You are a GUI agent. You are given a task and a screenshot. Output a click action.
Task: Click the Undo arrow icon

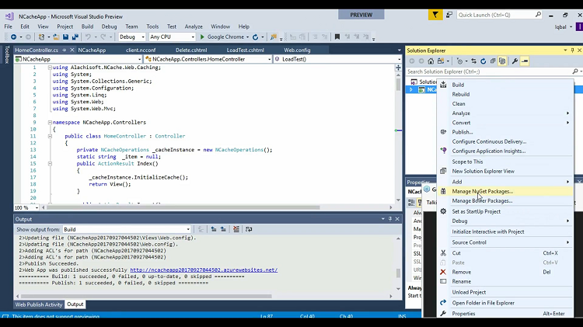pyautogui.click(x=88, y=37)
